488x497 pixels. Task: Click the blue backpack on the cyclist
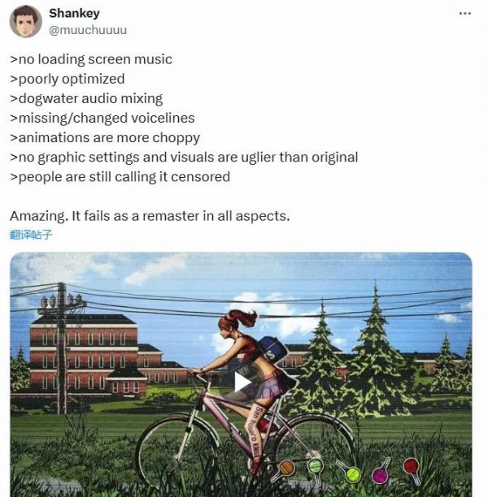coord(272,350)
